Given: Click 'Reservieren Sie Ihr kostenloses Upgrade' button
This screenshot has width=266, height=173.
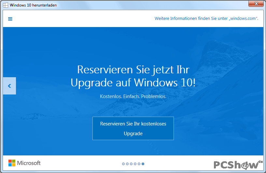Looking at the screenshot, I should (133, 128).
